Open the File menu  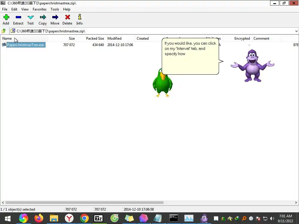5,9
